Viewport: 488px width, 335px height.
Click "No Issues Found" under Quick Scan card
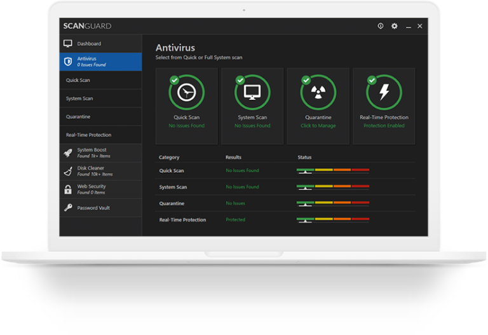click(x=186, y=125)
